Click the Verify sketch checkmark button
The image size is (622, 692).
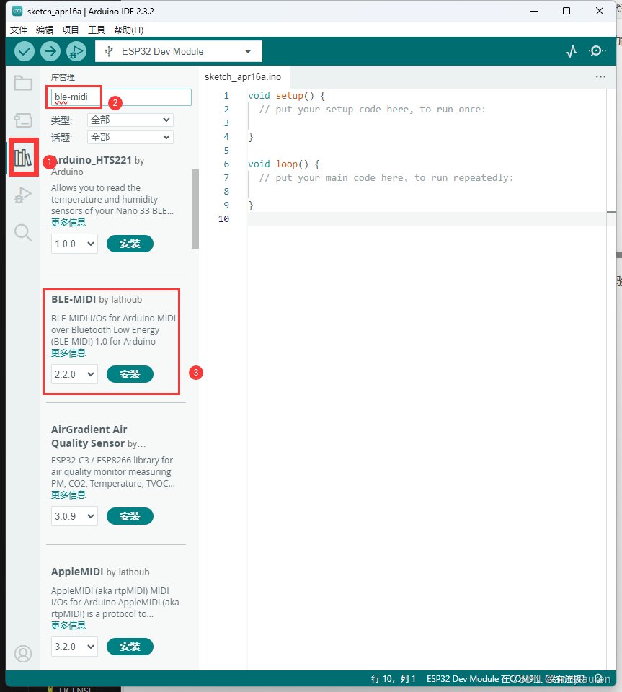(x=25, y=52)
